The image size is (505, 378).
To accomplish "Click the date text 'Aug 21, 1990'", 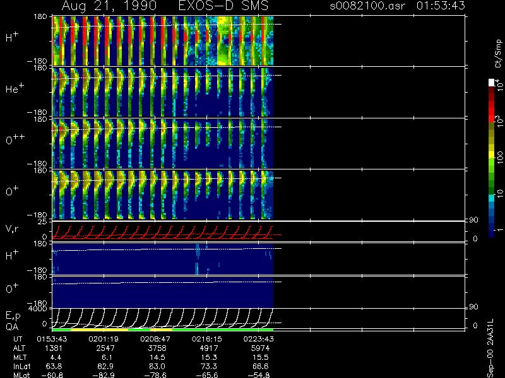I will point(109,6).
